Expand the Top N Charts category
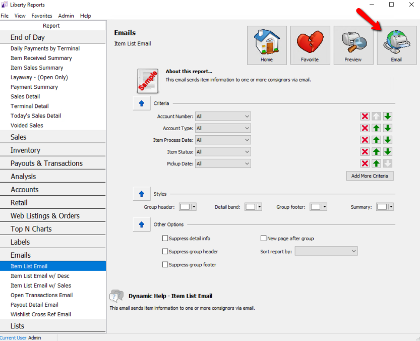Viewport: 420px width, 341px height. pos(53,229)
